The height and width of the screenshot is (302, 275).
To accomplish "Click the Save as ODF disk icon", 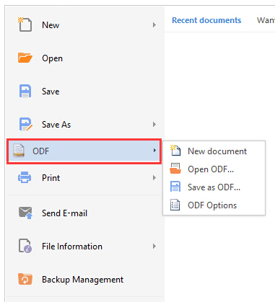I will pos(175,187).
